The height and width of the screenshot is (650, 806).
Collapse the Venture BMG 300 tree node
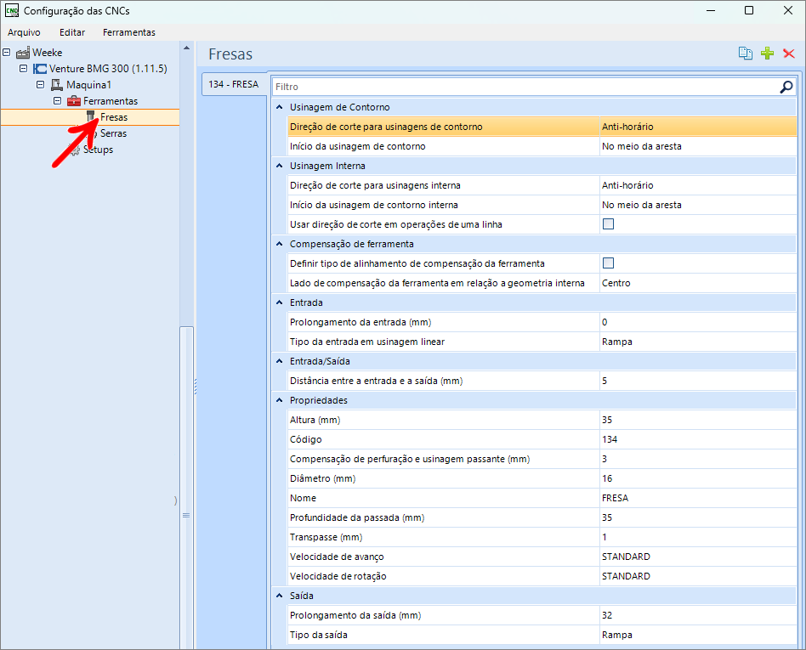(23, 68)
